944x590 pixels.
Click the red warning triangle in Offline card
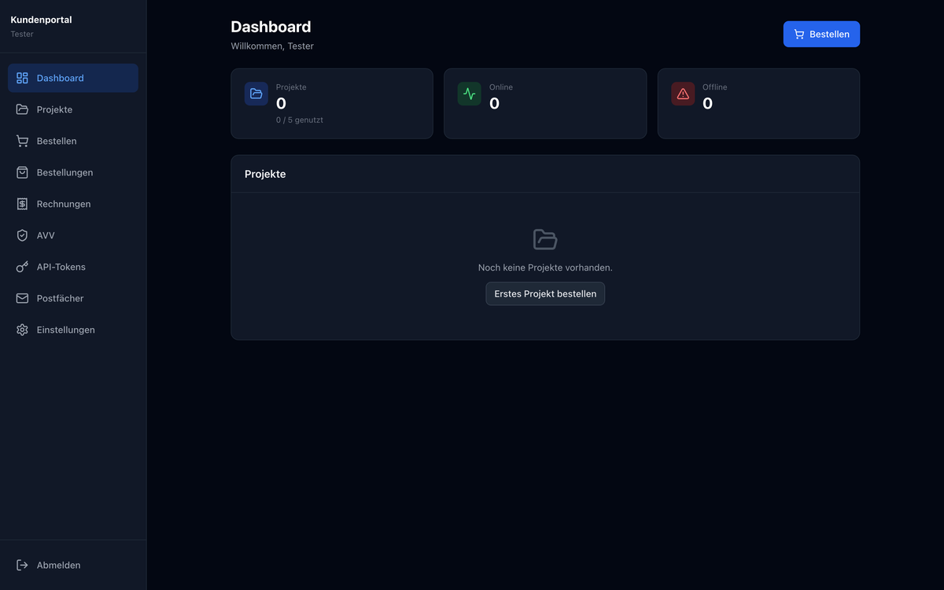[683, 94]
